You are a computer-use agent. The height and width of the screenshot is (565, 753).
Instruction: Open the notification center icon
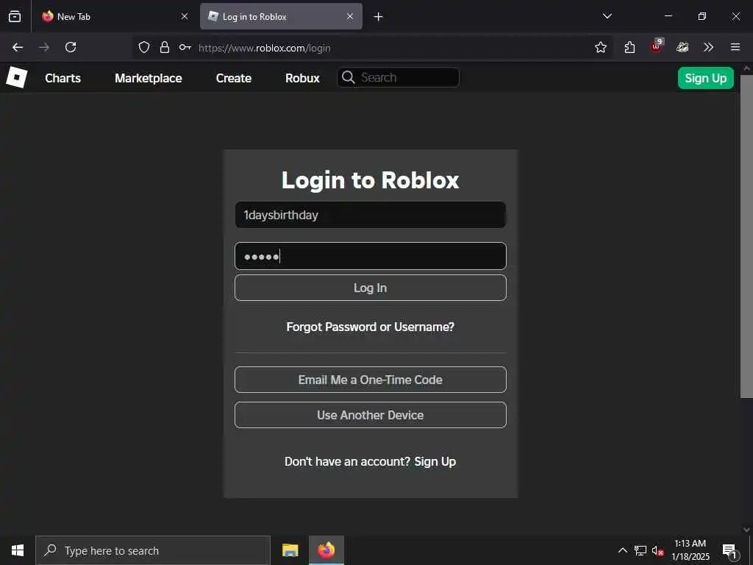click(x=729, y=551)
